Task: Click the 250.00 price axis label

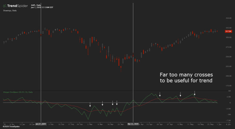Action: coord(229,57)
